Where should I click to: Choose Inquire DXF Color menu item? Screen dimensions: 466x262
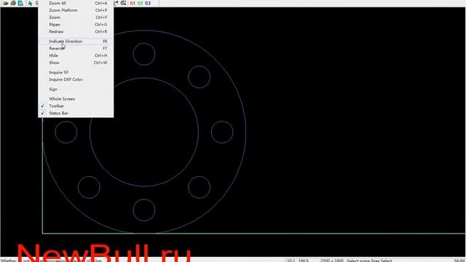click(76, 79)
